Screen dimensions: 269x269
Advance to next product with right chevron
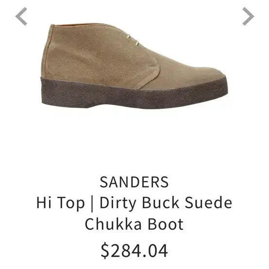click(x=248, y=17)
